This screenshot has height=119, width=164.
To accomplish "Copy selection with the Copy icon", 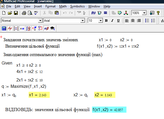I will point(51,13).
